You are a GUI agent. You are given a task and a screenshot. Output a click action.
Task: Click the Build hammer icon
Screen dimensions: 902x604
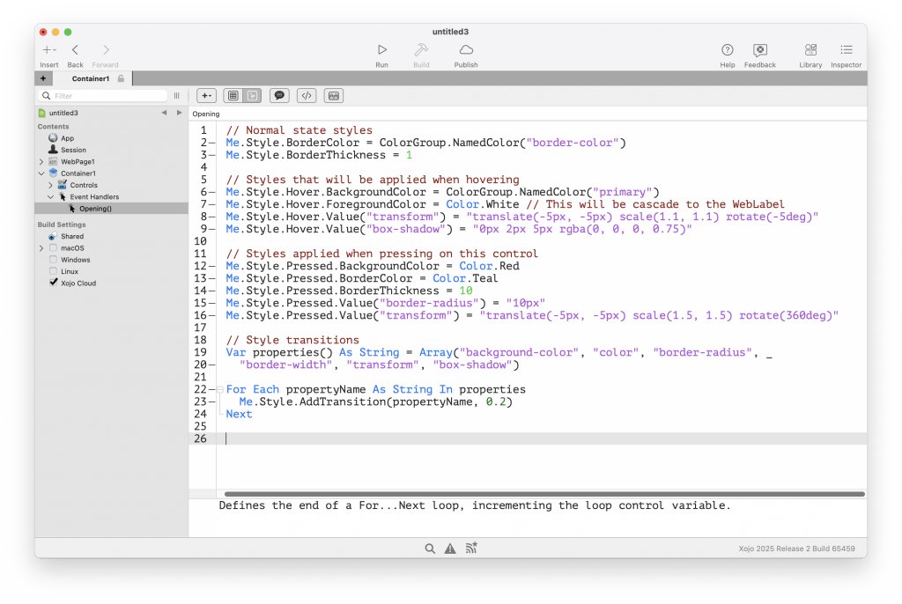(421, 50)
